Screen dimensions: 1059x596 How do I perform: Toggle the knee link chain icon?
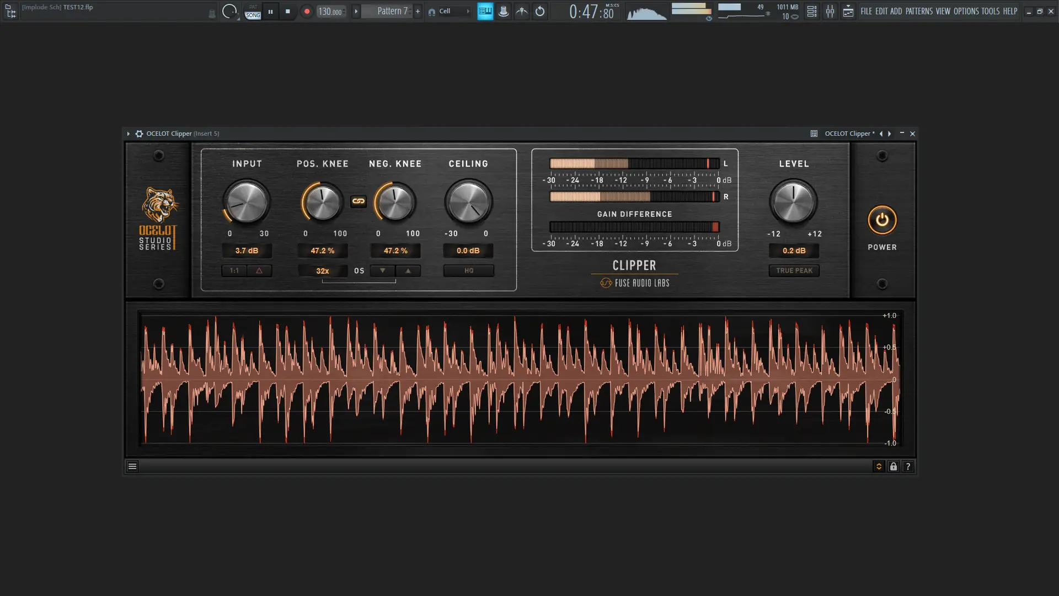point(359,201)
